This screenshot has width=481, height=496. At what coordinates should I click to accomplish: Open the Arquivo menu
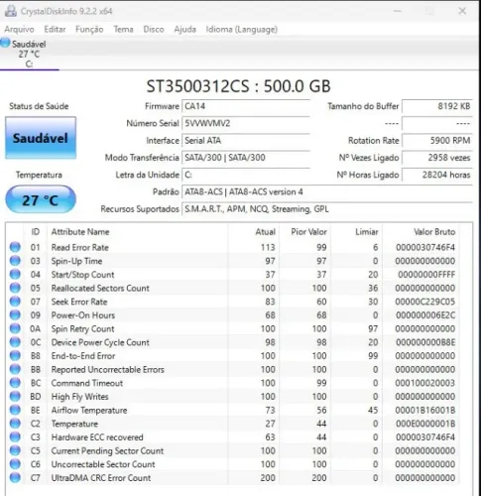[19, 30]
